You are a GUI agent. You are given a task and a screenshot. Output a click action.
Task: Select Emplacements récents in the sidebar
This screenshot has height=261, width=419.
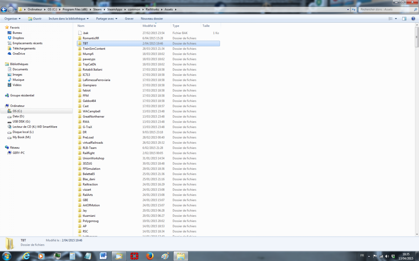click(28, 43)
